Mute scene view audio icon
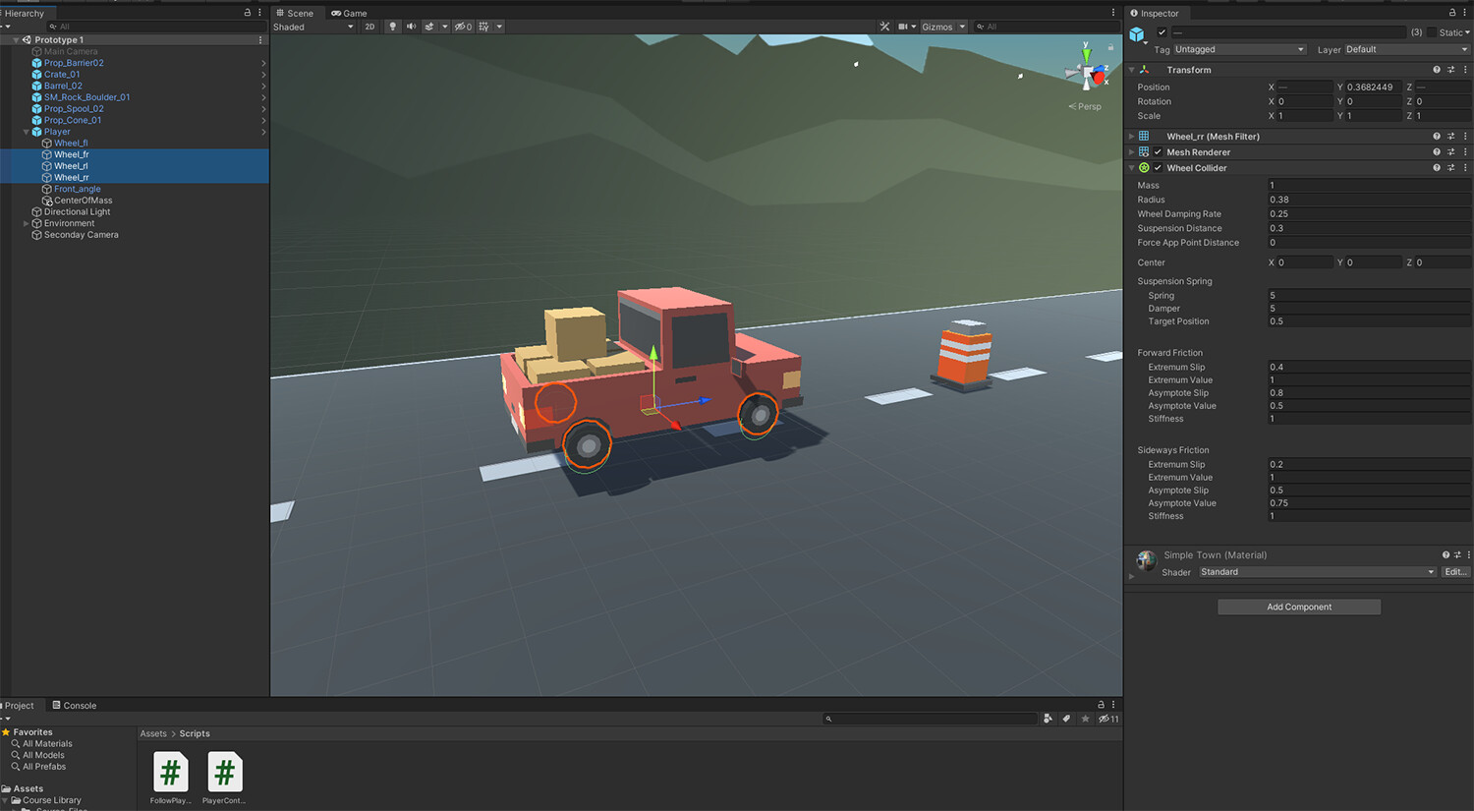 click(x=413, y=27)
